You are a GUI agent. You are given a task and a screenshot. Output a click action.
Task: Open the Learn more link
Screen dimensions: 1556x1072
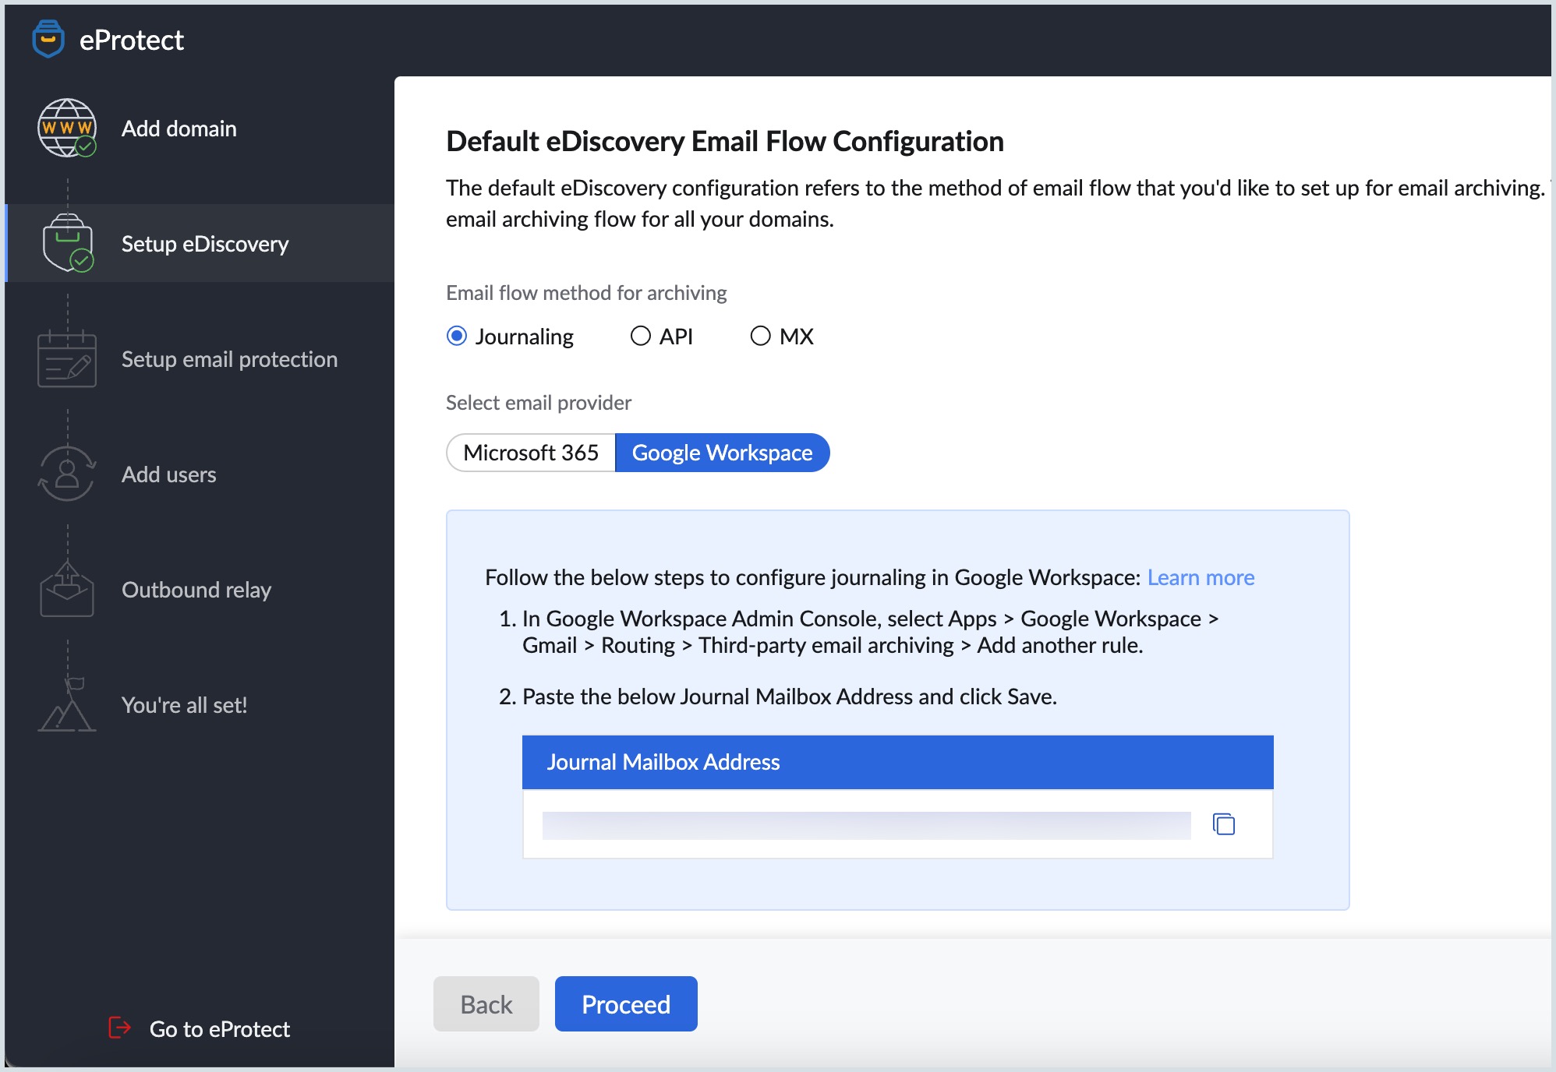1201,577
